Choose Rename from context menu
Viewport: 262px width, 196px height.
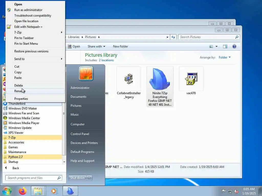(35, 91)
